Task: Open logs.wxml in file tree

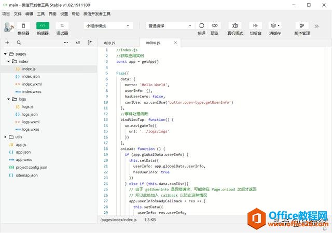Action: pos(49,122)
